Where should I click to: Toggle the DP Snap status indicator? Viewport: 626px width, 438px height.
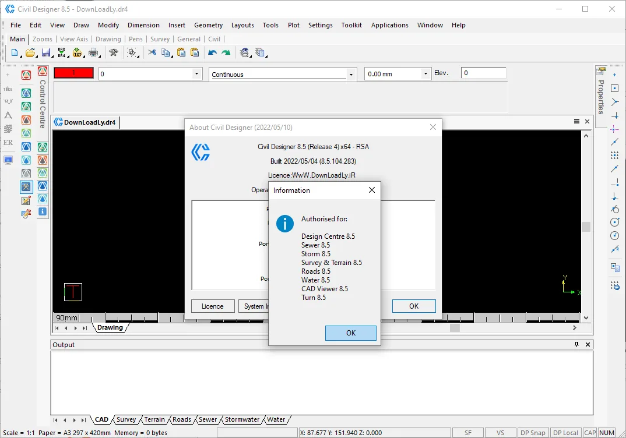click(533, 433)
